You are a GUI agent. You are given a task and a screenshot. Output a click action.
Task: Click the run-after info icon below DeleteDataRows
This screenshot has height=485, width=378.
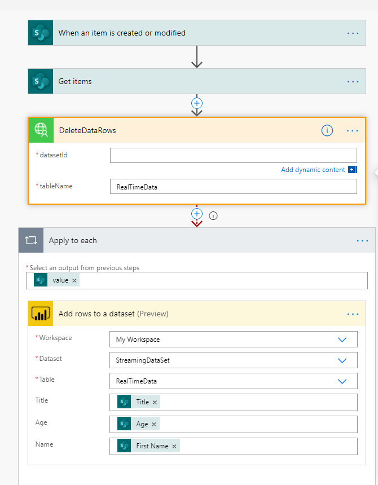click(213, 215)
